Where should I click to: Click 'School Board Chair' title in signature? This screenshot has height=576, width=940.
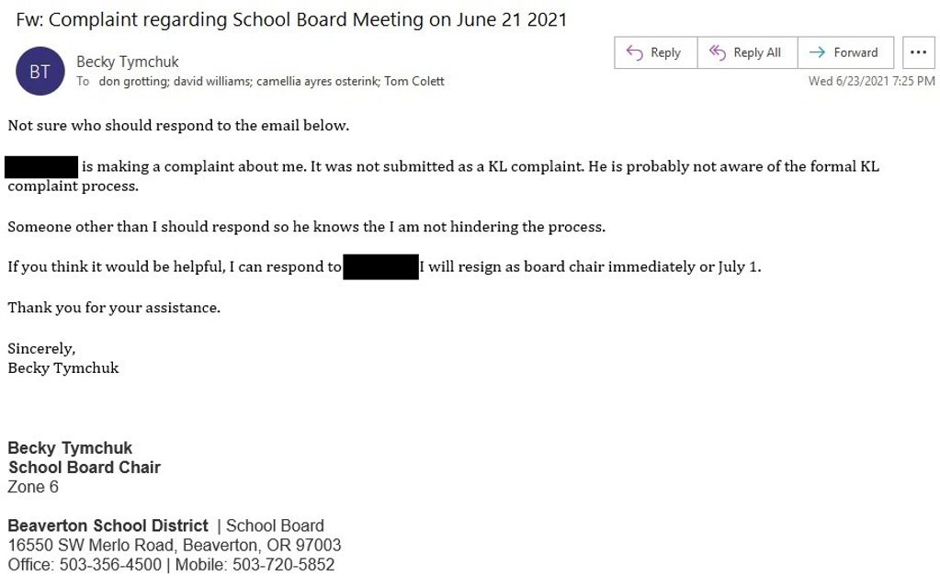(x=85, y=468)
